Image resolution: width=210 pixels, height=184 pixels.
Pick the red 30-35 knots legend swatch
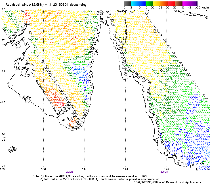click(171, 3)
